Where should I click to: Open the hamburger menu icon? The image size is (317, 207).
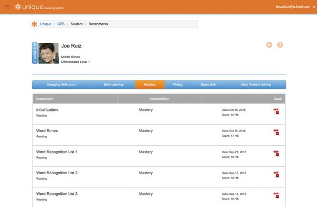[7, 7]
